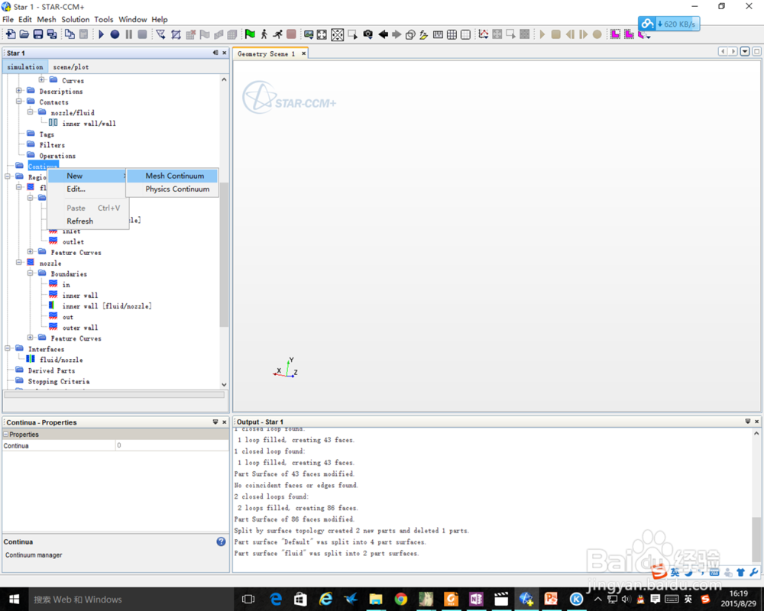Click the Copy toolbar icon
This screenshot has height=611, width=764.
(70, 34)
